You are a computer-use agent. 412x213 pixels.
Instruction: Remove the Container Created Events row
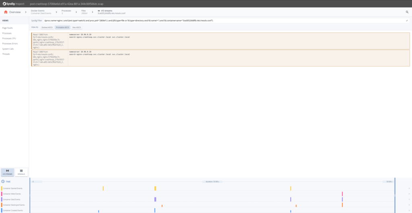click(409, 210)
